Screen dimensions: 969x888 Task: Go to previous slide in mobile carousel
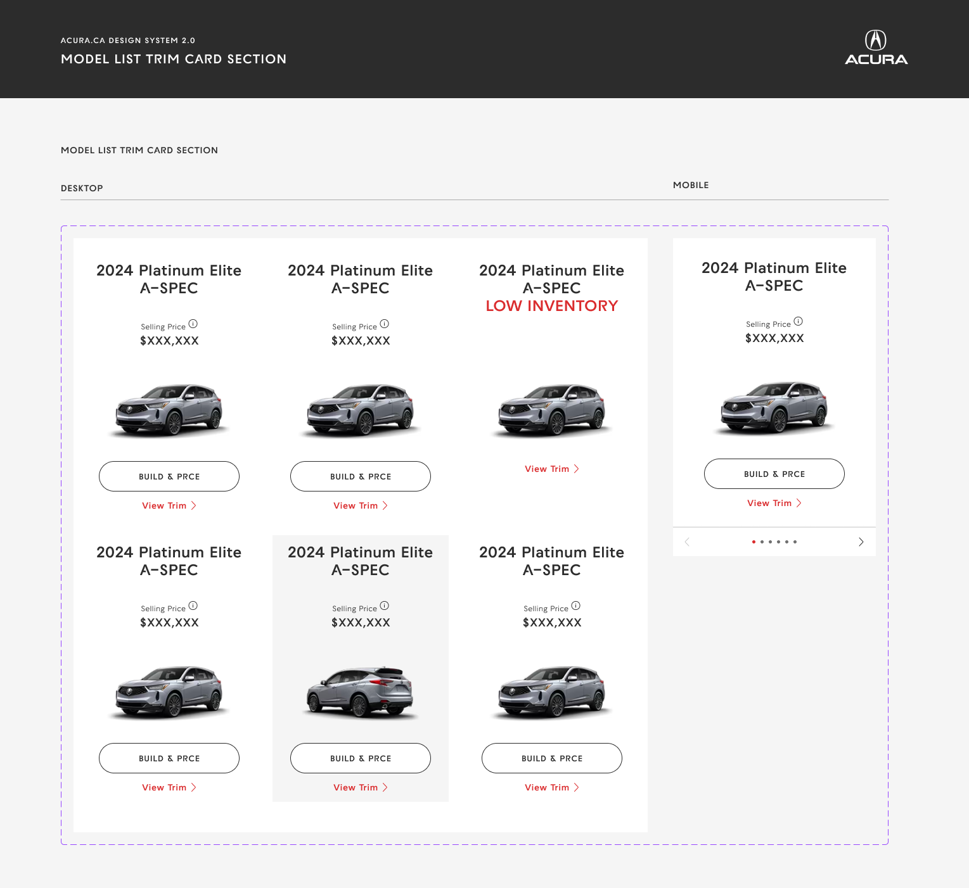coord(688,542)
